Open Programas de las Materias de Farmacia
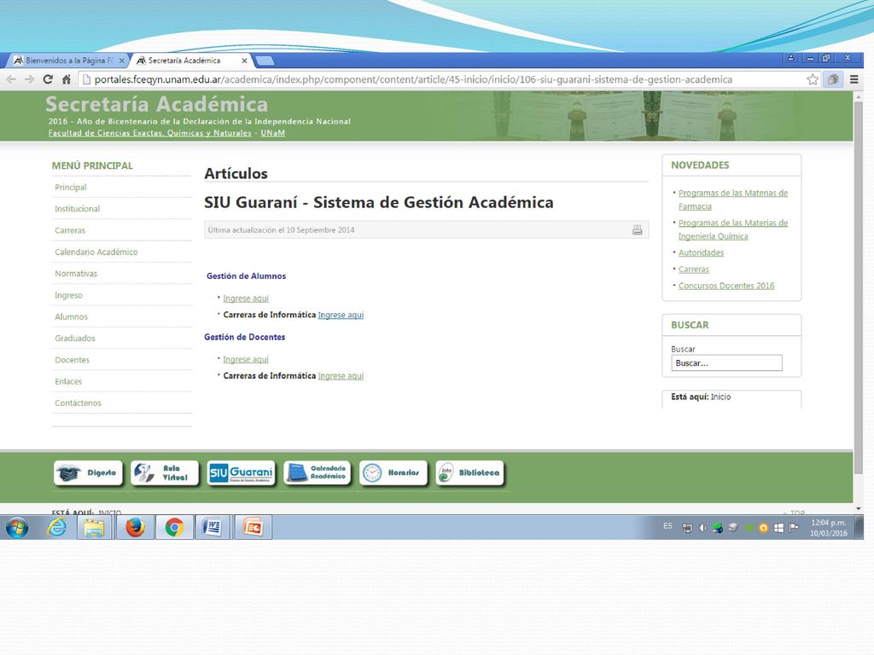Viewport: 874px width, 655px height. 733,200
